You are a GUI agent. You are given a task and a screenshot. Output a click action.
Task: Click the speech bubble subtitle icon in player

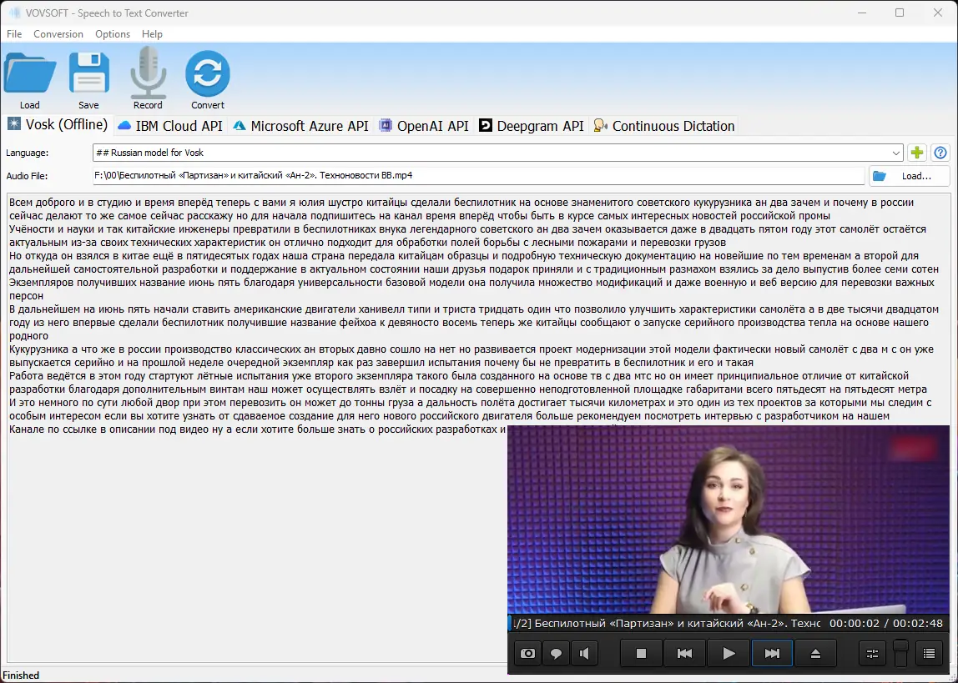[x=556, y=654]
